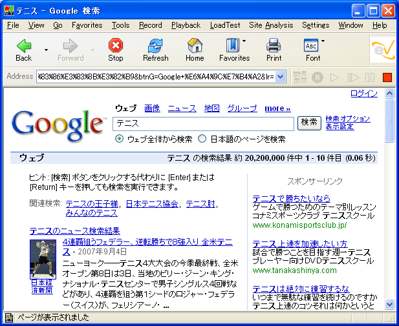Open sponsor link テニス上達を加速したい方

[x=300, y=243]
